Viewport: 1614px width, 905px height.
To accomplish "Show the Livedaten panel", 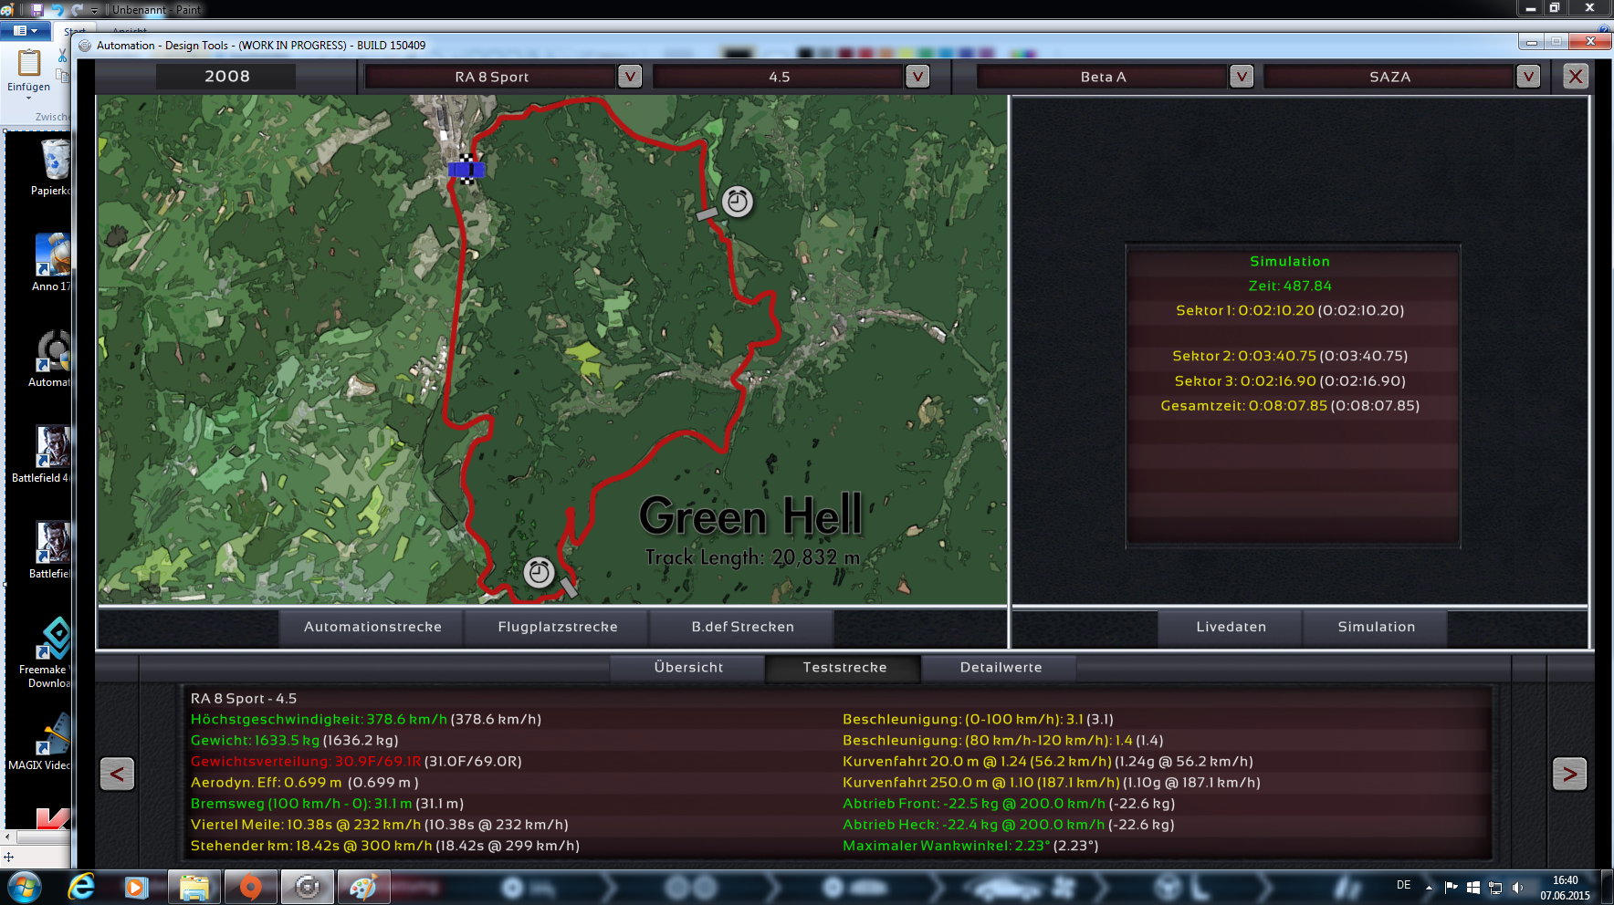I will coord(1231,627).
